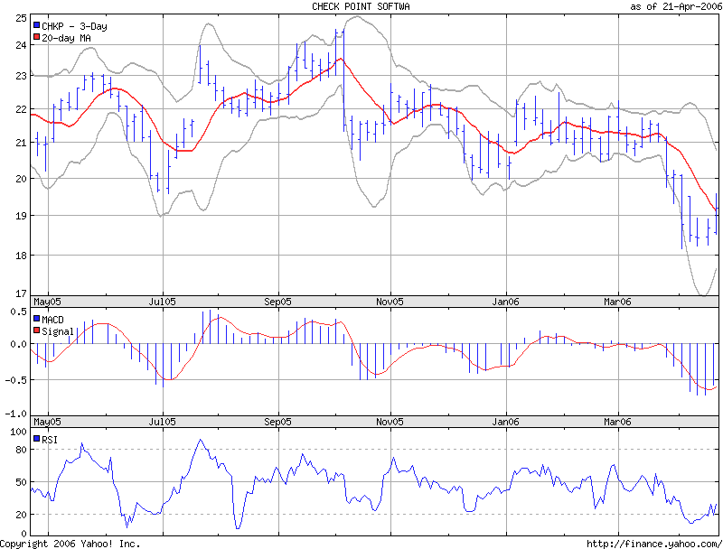Click the RSI axis value 50
The height and width of the screenshot is (549, 723).
pyautogui.click(x=21, y=482)
